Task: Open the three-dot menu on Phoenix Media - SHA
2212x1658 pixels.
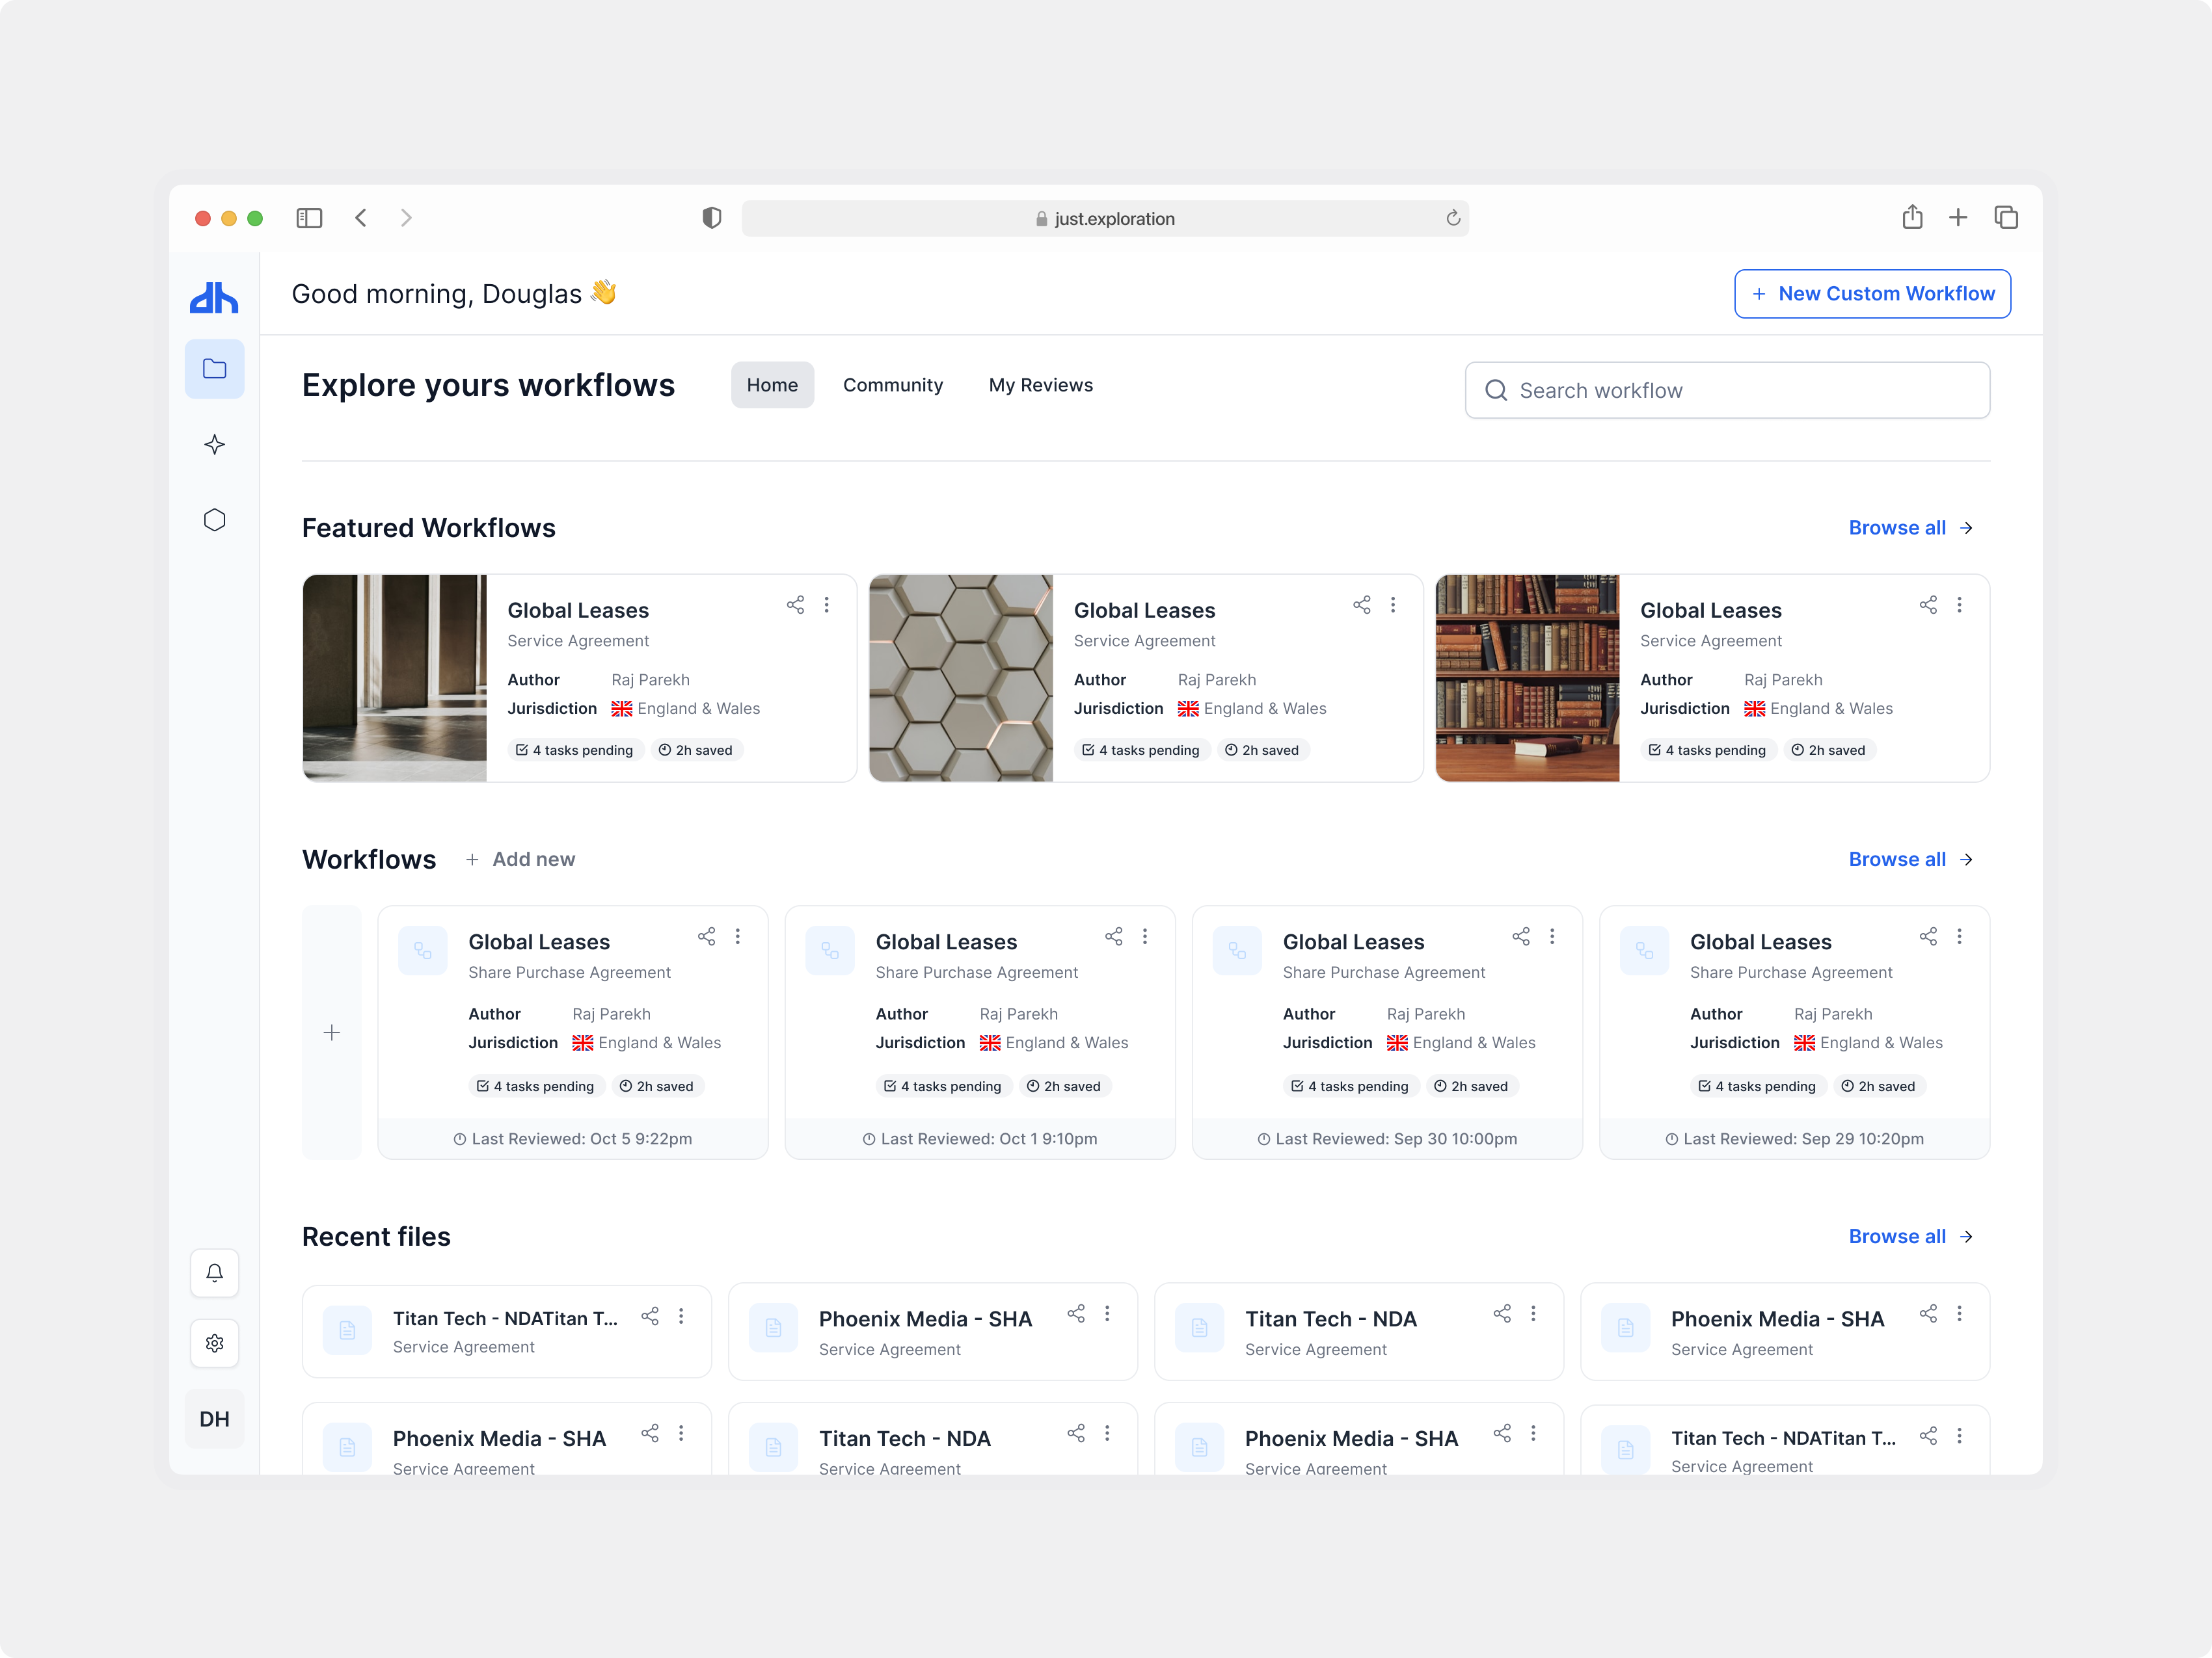Action: 1108,1313
